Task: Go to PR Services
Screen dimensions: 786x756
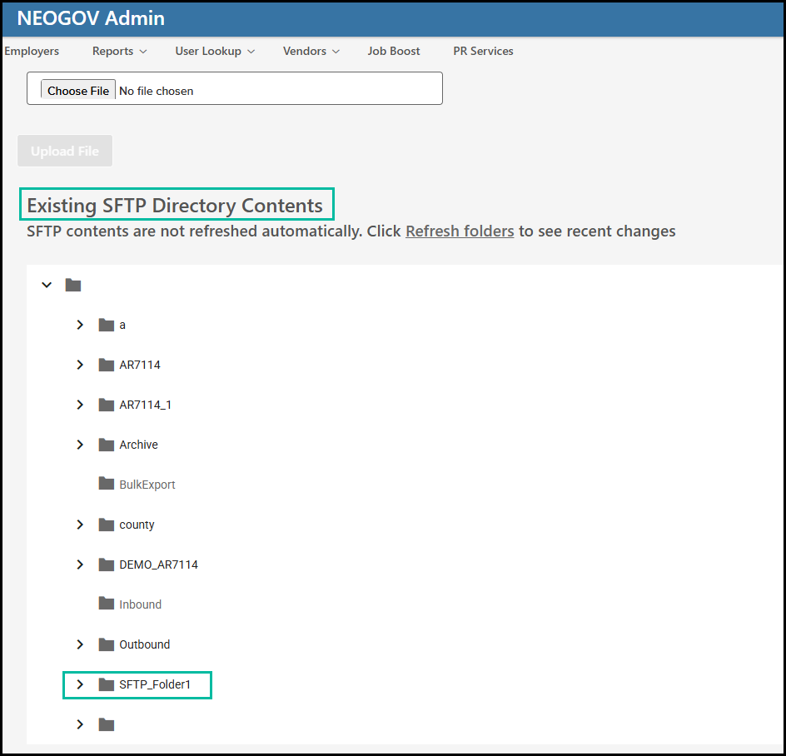Action: pyautogui.click(x=483, y=51)
